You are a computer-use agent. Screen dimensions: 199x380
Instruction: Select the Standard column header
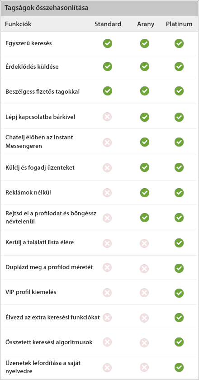[x=108, y=24]
